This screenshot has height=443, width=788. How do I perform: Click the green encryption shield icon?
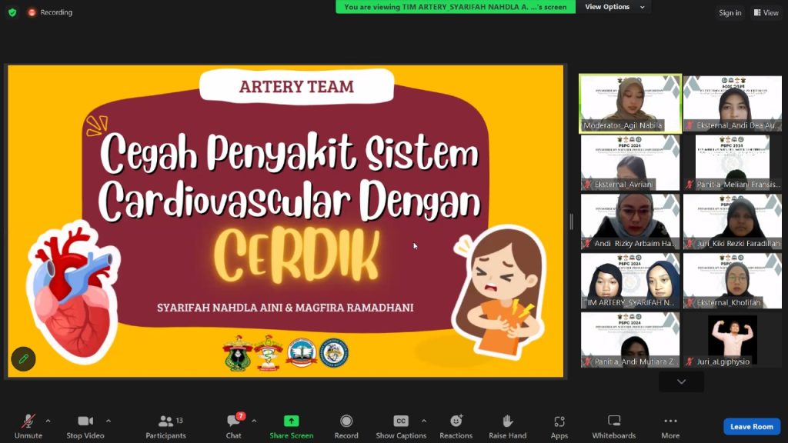tap(12, 12)
